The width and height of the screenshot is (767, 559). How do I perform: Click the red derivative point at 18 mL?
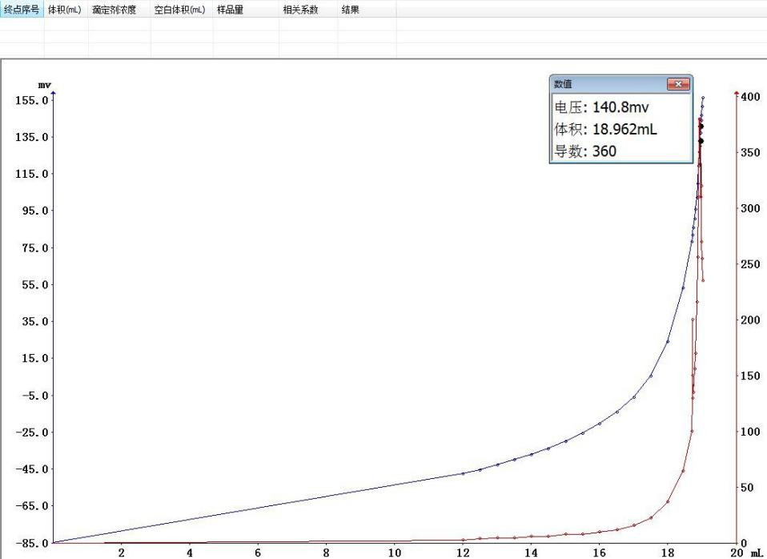[x=668, y=502]
